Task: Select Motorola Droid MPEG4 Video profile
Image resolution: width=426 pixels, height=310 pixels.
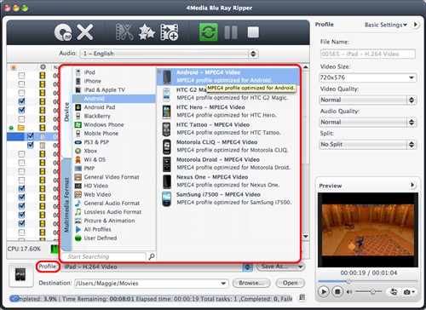Action: (228, 164)
